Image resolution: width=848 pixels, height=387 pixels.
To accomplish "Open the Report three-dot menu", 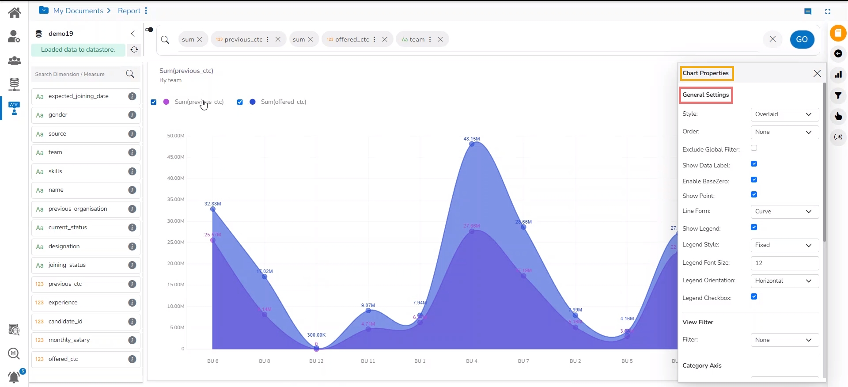I will point(146,11).
